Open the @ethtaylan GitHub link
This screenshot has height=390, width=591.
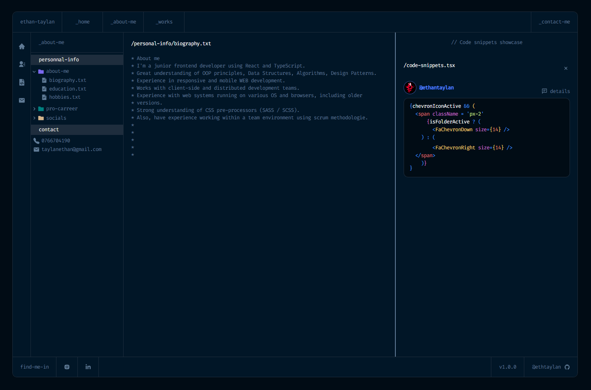click(551, 367)
